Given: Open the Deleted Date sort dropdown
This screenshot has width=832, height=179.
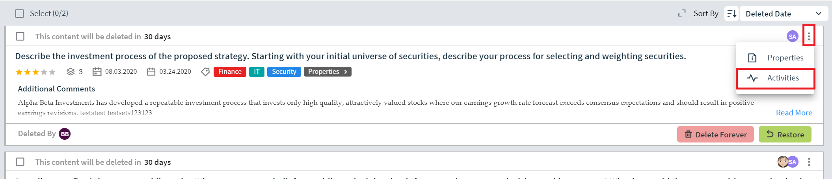Looking at the screenshot, I should [x=784, y=14].
